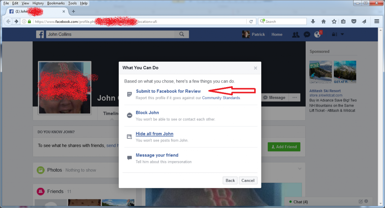Open the Community Standards link
Viewport: 385px width, 208px height.
click(x=221, y=98)
